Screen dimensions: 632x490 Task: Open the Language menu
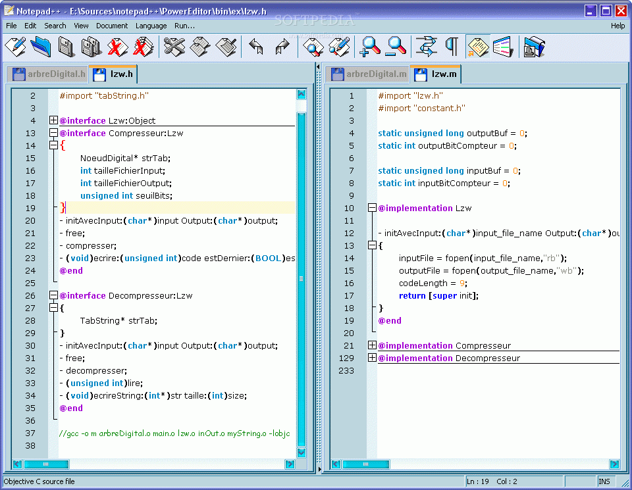151,26
